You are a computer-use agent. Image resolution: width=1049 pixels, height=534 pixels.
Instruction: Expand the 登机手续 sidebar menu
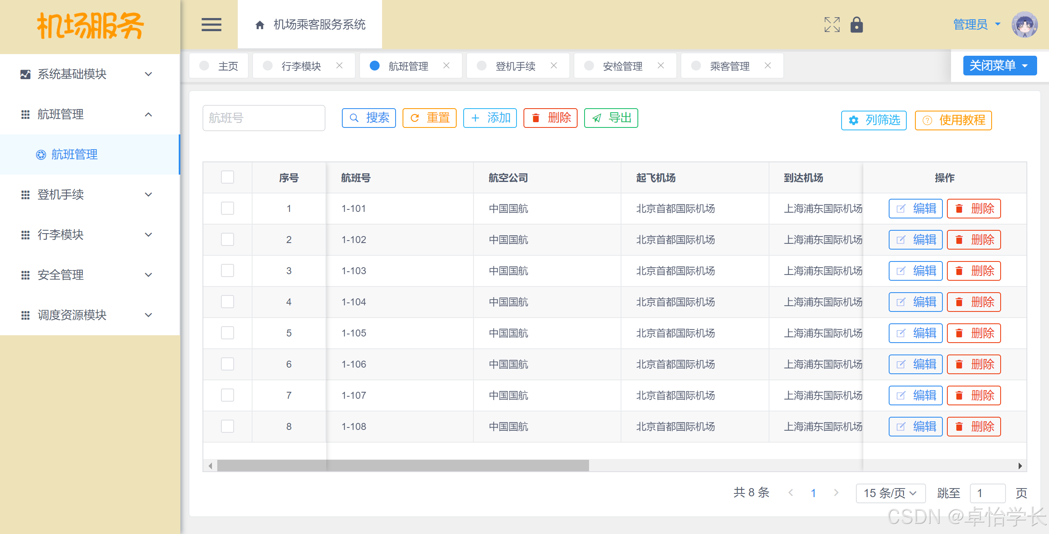90,195
